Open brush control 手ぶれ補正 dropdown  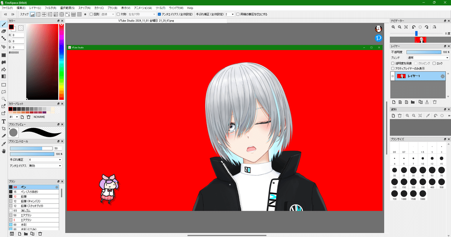(x=45, y=160)
